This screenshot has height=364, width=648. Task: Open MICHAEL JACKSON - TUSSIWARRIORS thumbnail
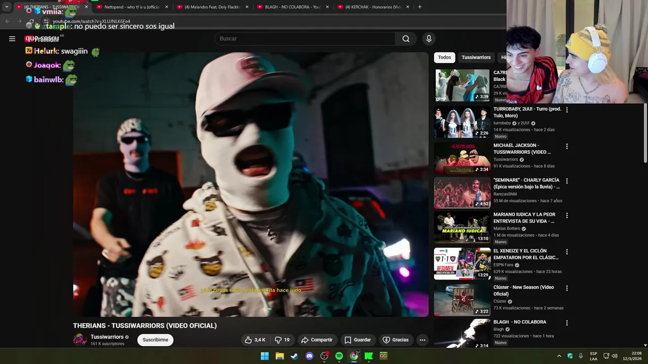click(x=462, y=158)
